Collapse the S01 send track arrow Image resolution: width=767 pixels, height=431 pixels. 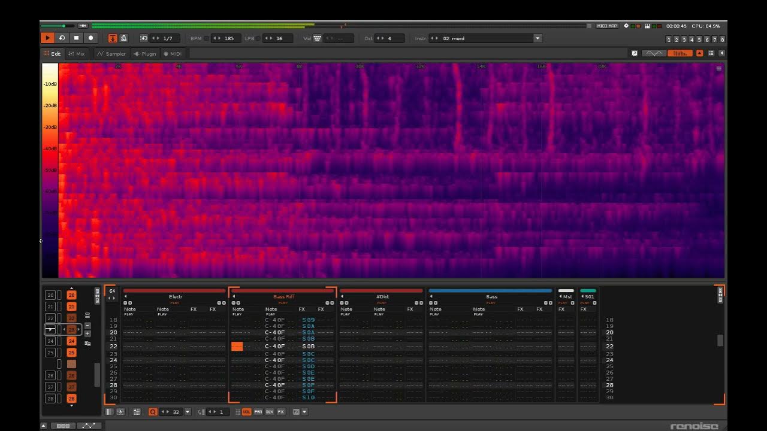[582, 297]
